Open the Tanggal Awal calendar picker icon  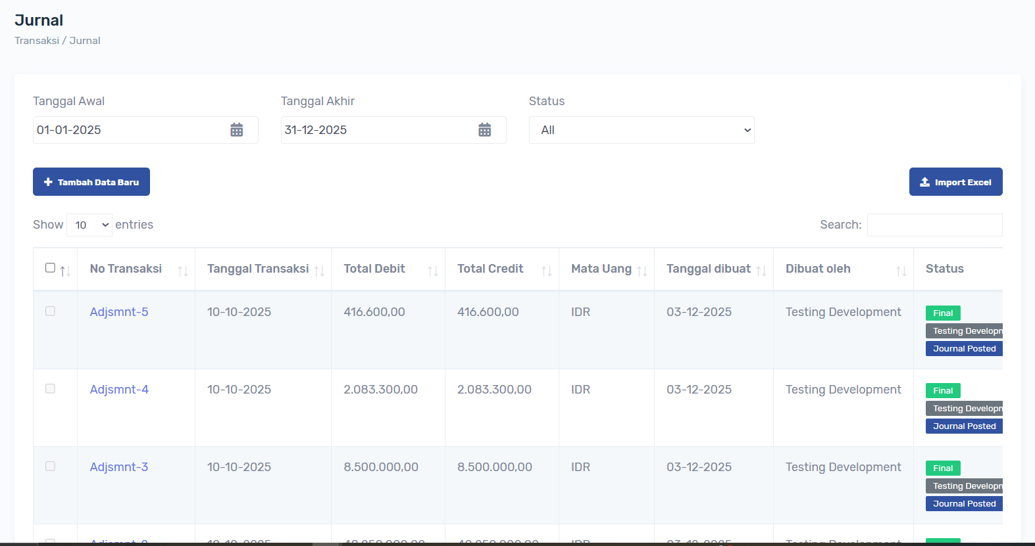pos(237,130)
